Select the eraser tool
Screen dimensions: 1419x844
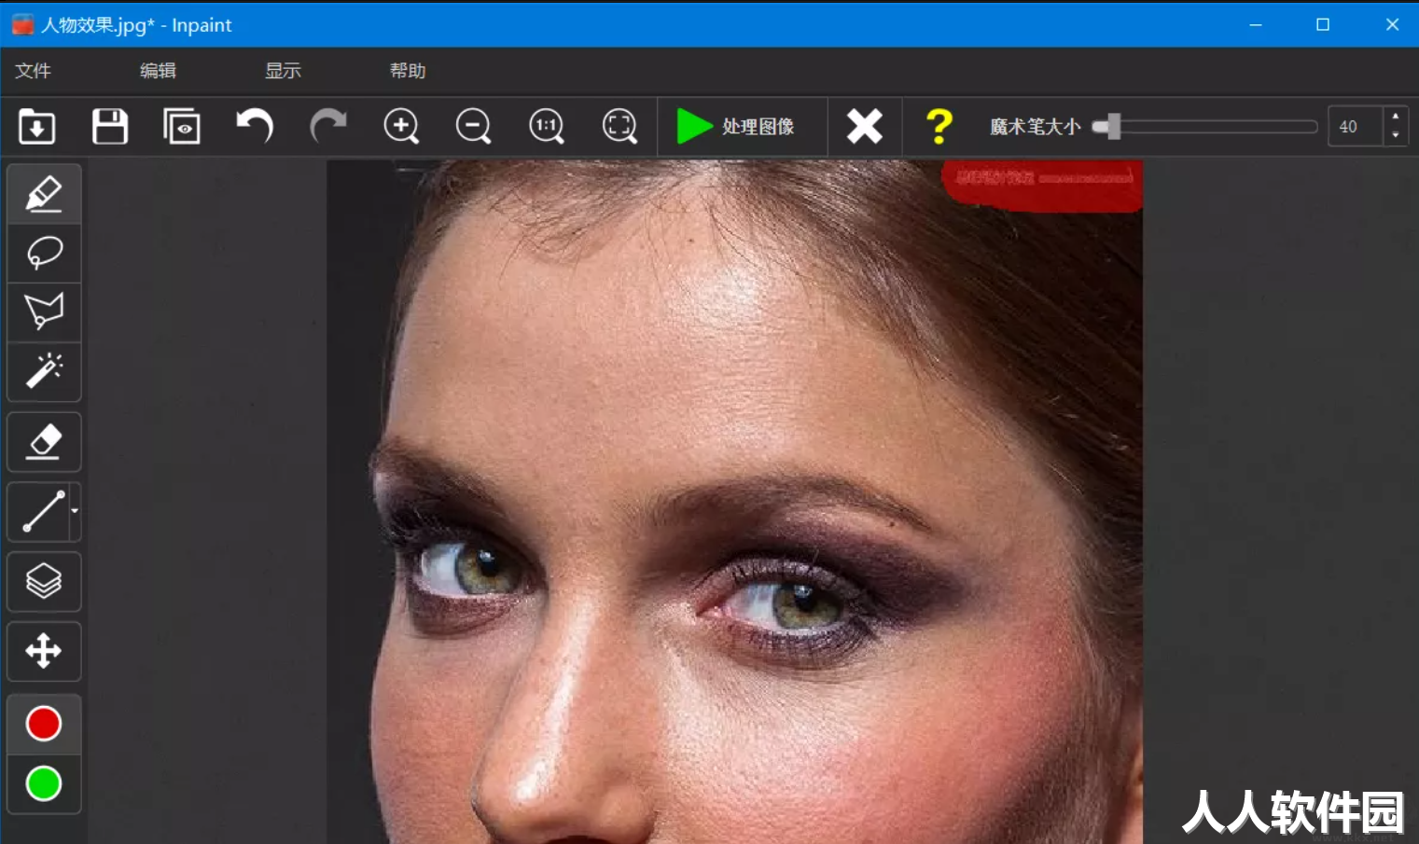coord(44,442)
